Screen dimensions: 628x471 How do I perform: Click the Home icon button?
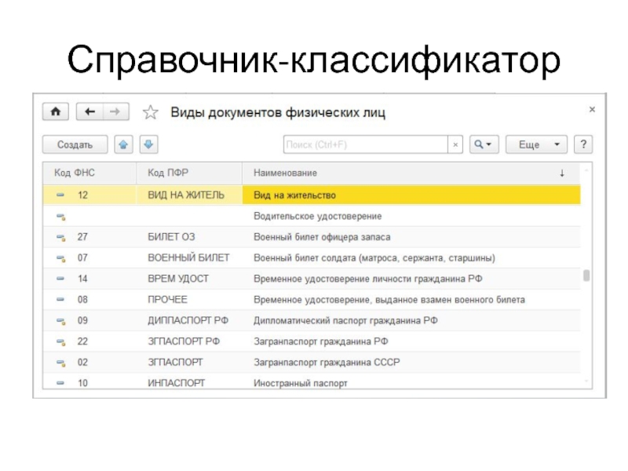coord(56,112)
